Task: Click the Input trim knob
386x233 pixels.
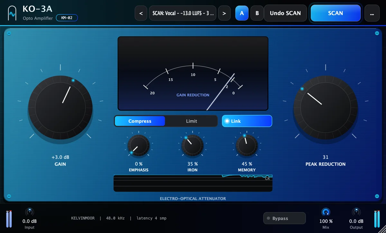Action: (30, 212)
